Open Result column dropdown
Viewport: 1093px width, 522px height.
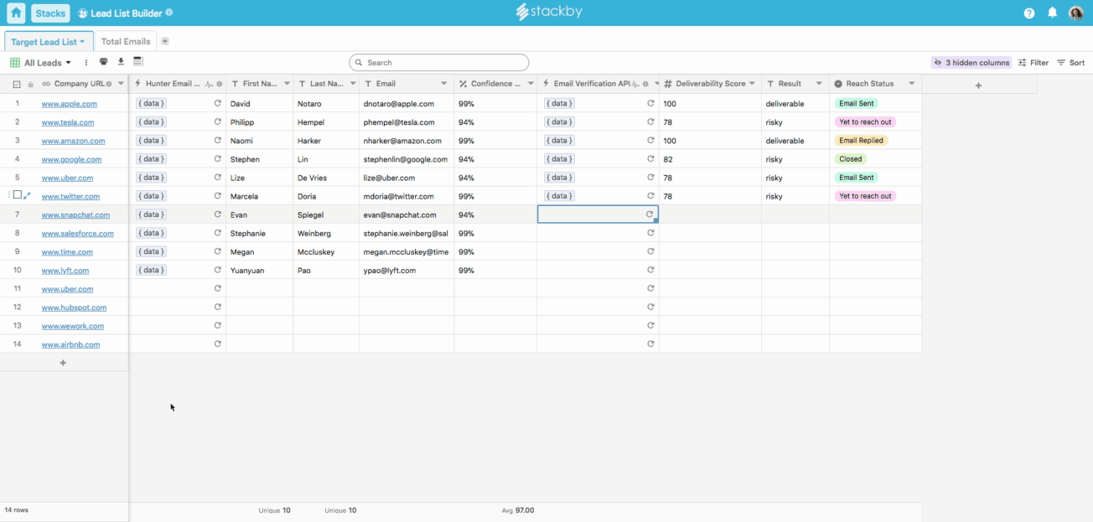pos(820,84)
